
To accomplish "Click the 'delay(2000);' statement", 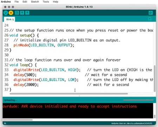I will tap(26, 85).
